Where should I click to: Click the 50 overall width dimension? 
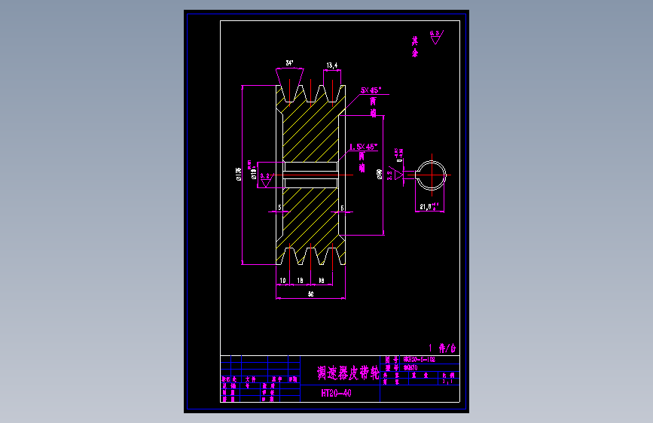click(x=310, y=294)
